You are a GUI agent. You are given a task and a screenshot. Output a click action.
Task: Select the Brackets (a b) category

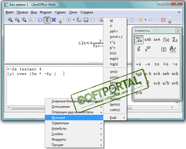pos(163,49)
